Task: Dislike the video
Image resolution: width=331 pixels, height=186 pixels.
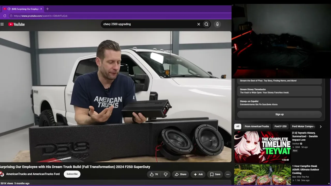Action: (166, 174)
